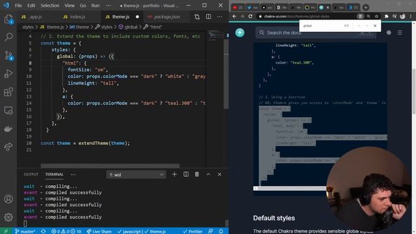
Task: Open the Run menu
Action: 96,5
